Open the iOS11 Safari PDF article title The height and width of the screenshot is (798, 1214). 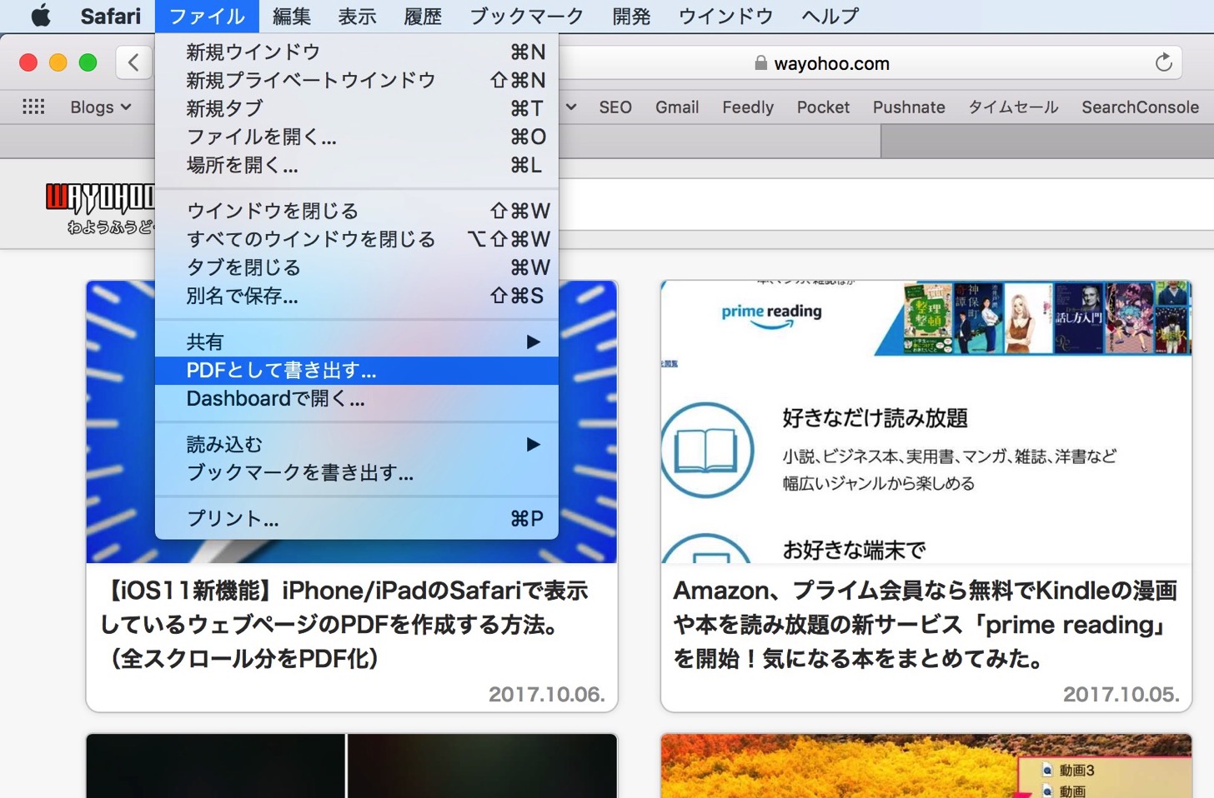tap(345, 625)
